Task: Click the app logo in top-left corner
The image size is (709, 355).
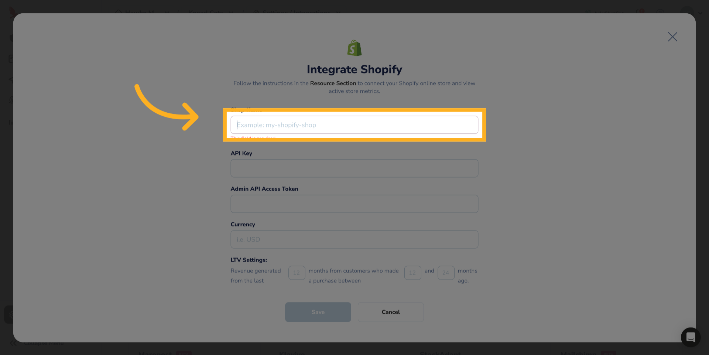Action: [12, 12]
